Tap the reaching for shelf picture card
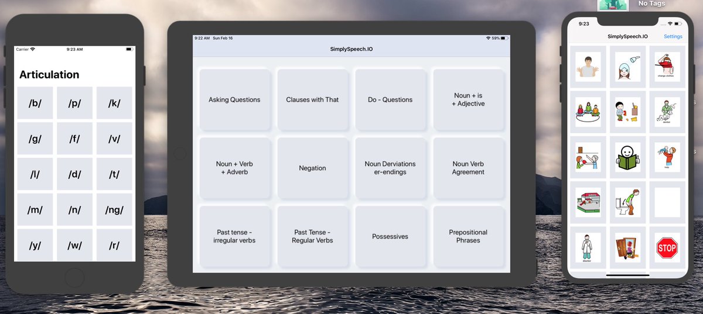Screen dimensions: 703x314 point(588,157)
